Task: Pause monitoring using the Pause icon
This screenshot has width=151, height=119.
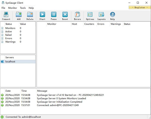Action: tap(54, 16)
